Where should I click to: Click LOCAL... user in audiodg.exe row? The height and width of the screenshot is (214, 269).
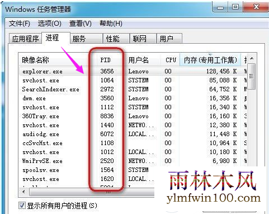point(141,134)
